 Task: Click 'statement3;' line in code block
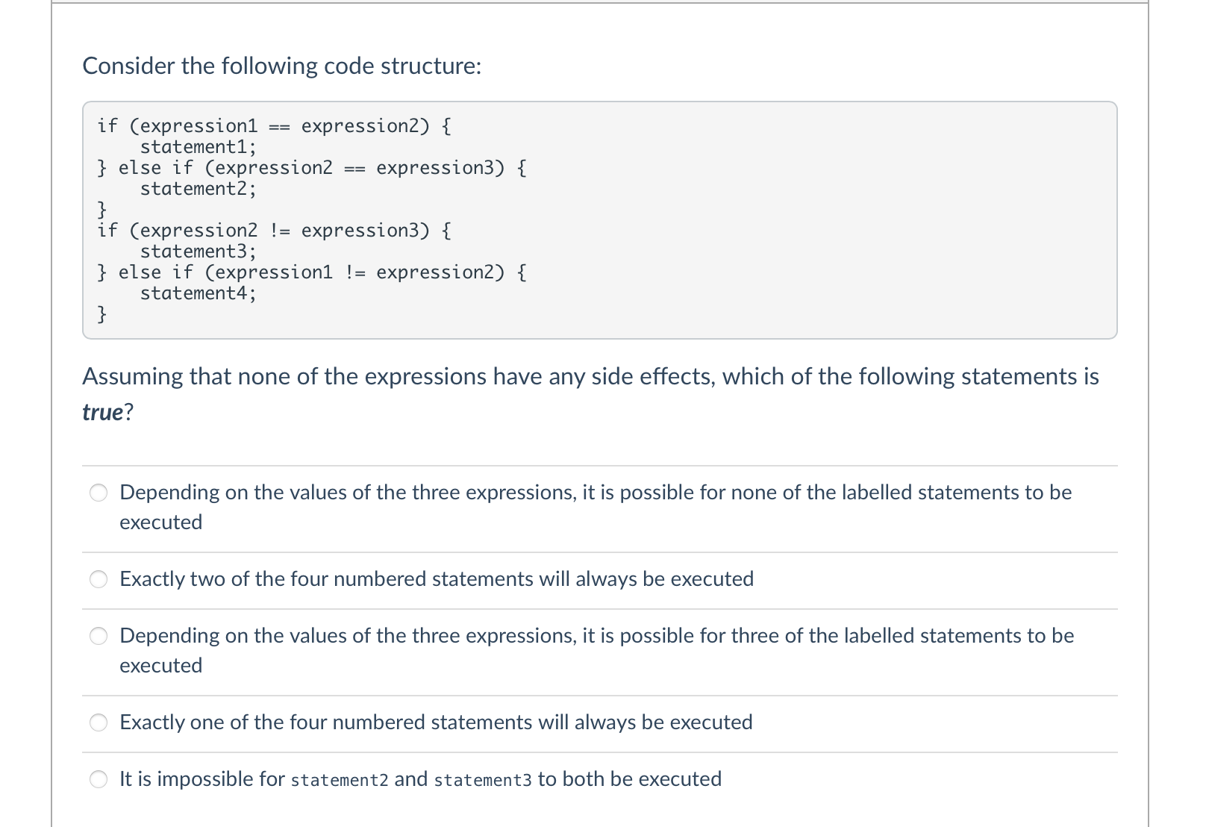click(x=199, y=251)
